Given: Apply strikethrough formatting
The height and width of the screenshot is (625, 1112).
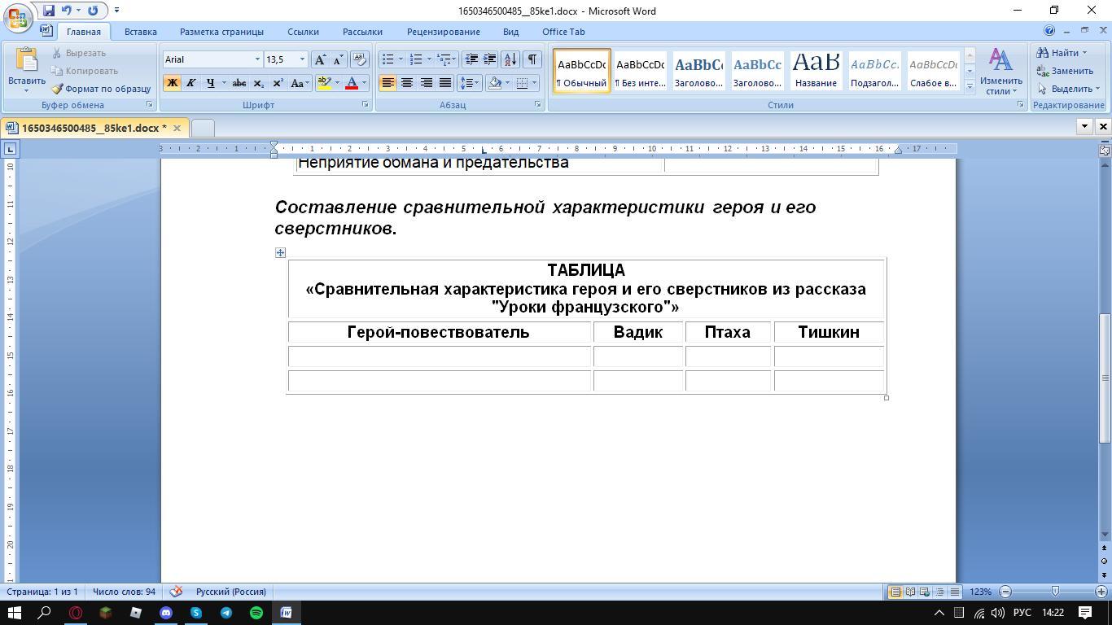Looking at the screenshot, I should pos(239,83).
